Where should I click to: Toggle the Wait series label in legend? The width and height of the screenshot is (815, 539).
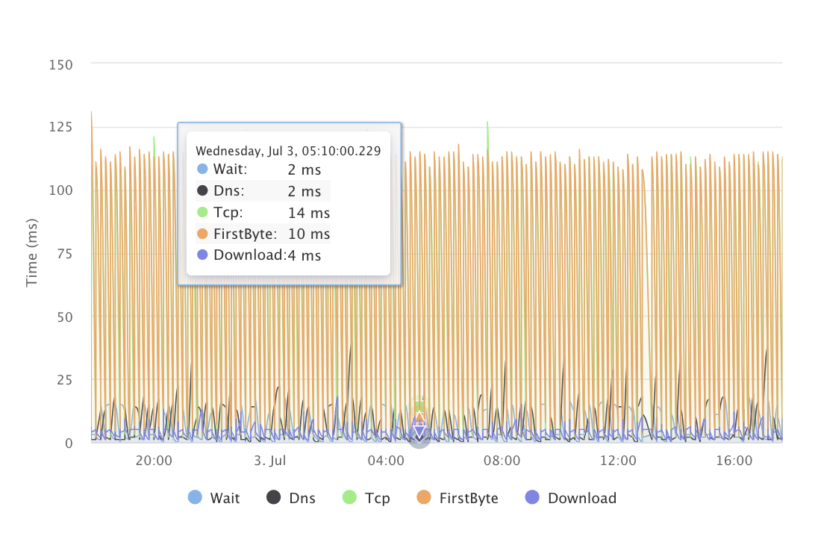[225, 498]
